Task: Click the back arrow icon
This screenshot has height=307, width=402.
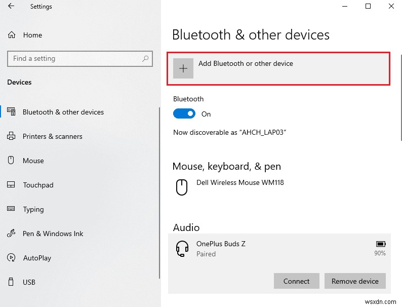Action: (11, 7)
